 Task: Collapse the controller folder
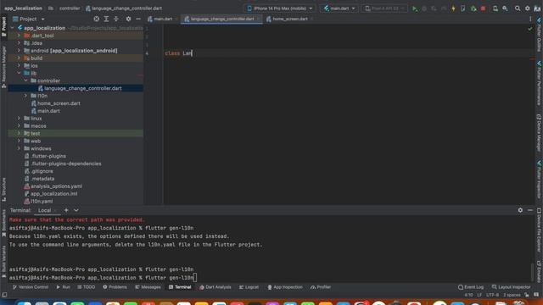tap(26, 80)
